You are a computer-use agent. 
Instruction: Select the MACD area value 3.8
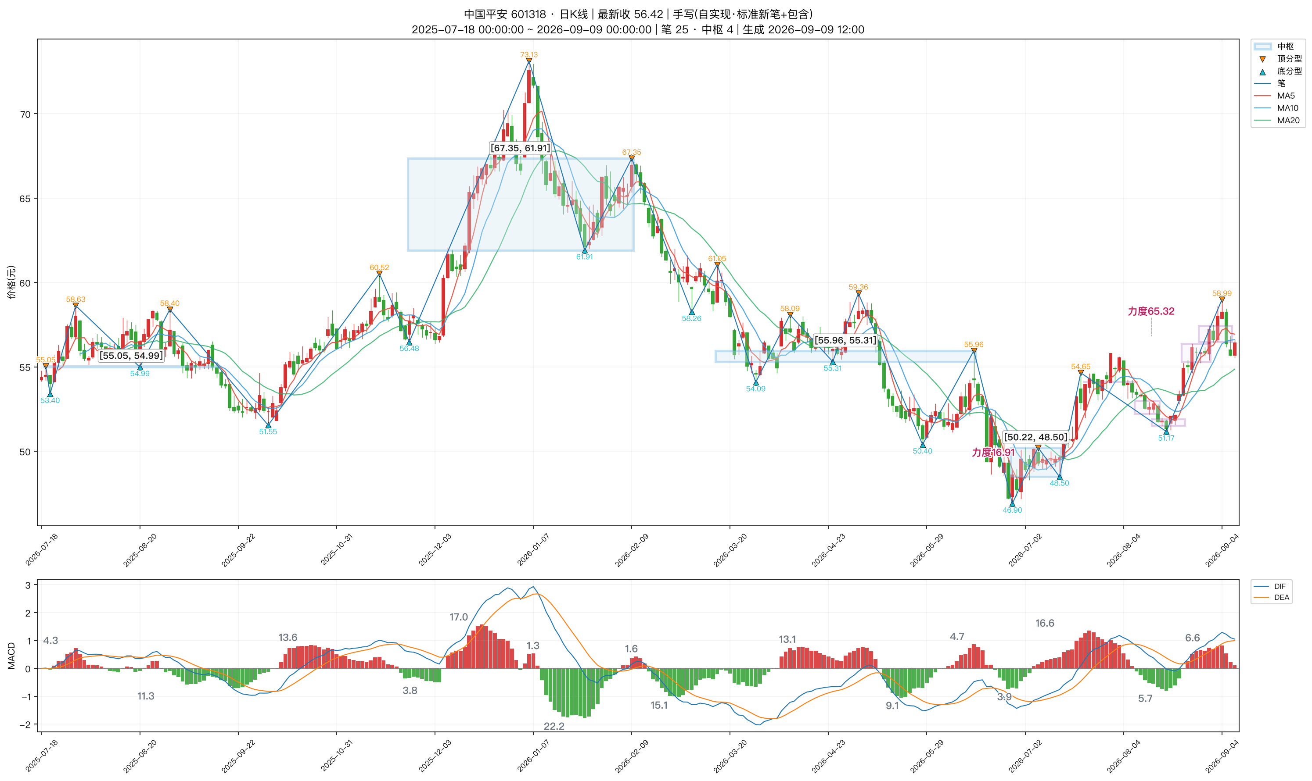coord(410,691)
